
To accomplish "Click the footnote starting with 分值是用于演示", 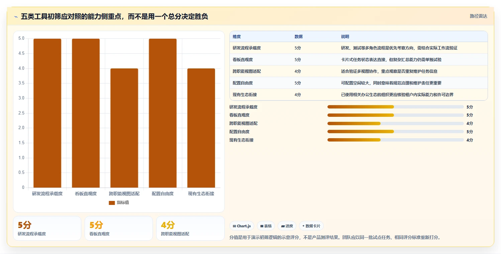I will click(335, 238).
